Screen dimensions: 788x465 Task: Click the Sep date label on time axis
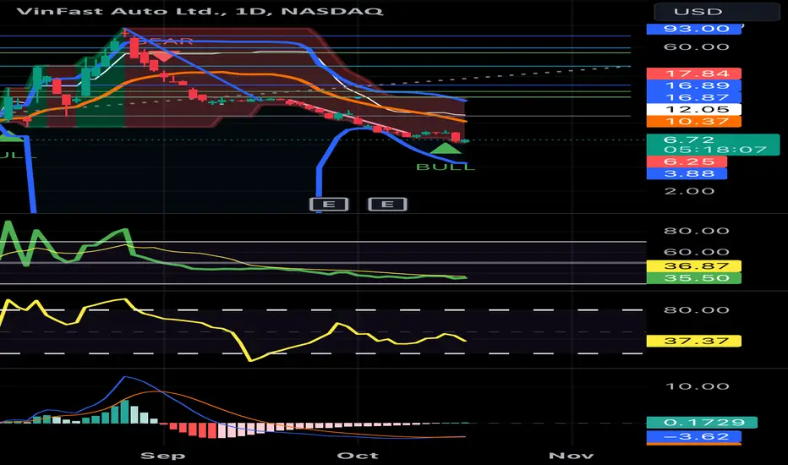coord(163,456)
